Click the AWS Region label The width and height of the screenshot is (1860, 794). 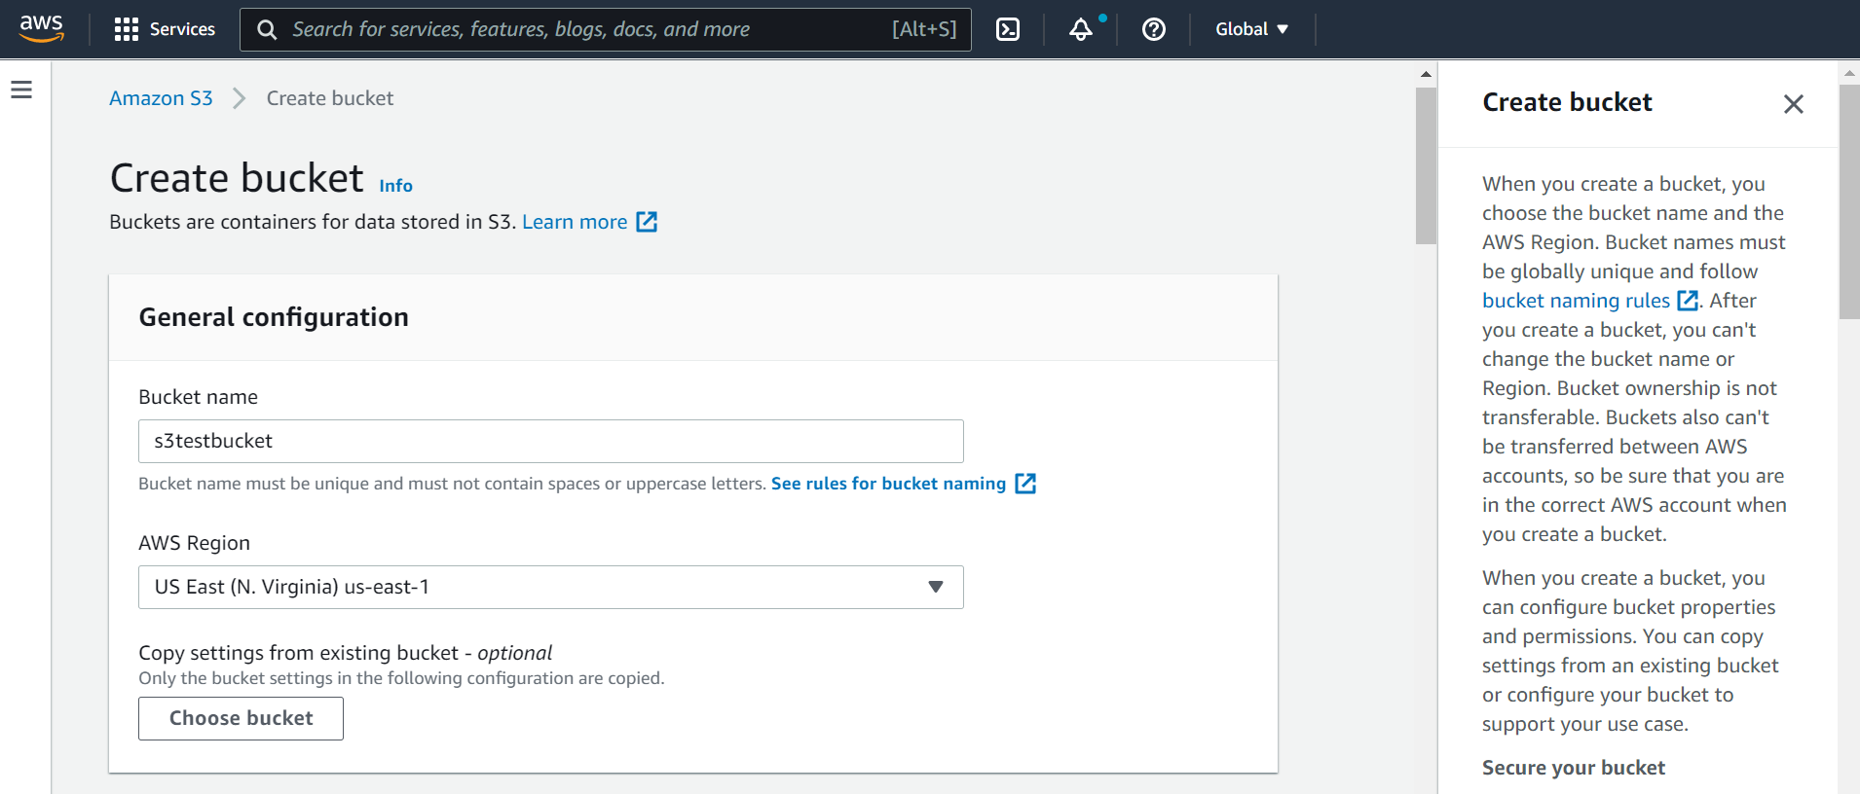pyautogui.click(x=194, y=543)
